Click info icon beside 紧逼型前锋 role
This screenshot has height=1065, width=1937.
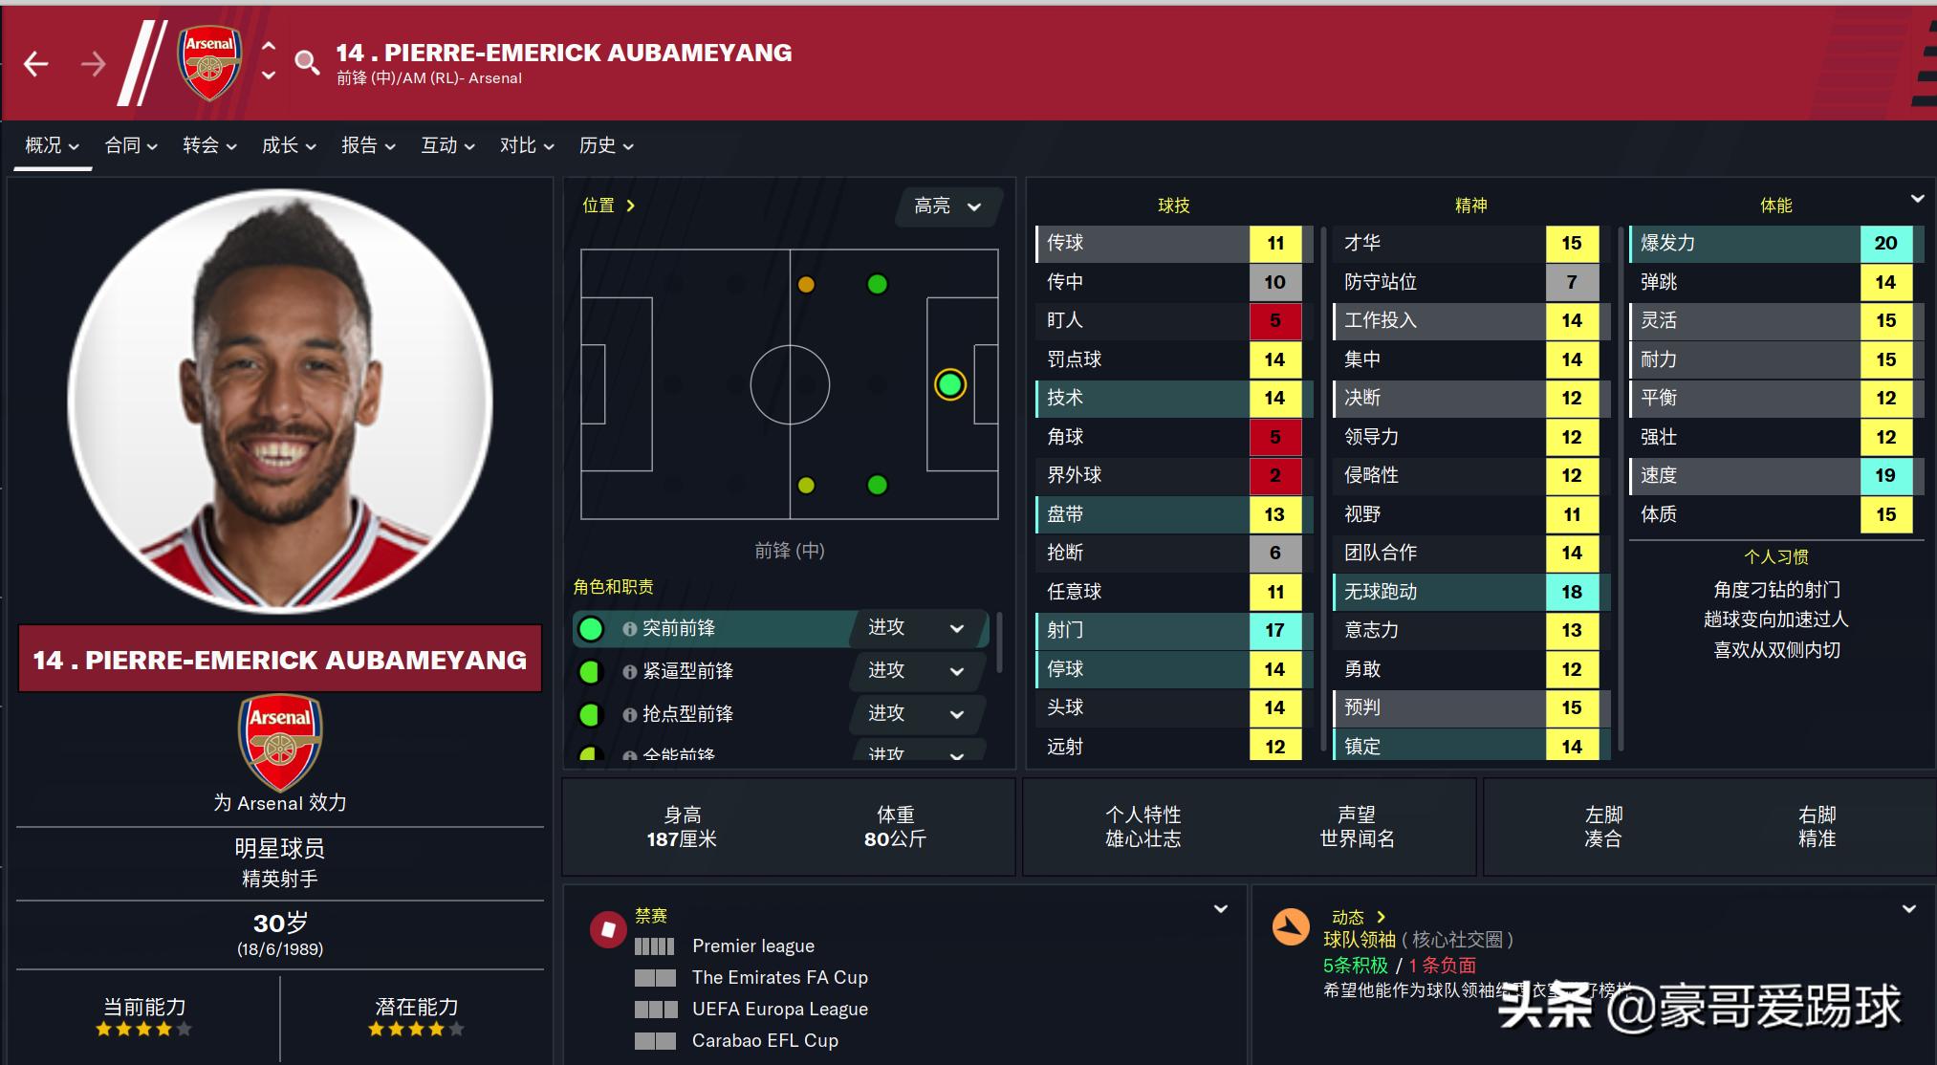pos(629,672)
